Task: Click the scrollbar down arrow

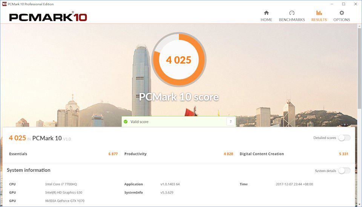Action: 359,204
